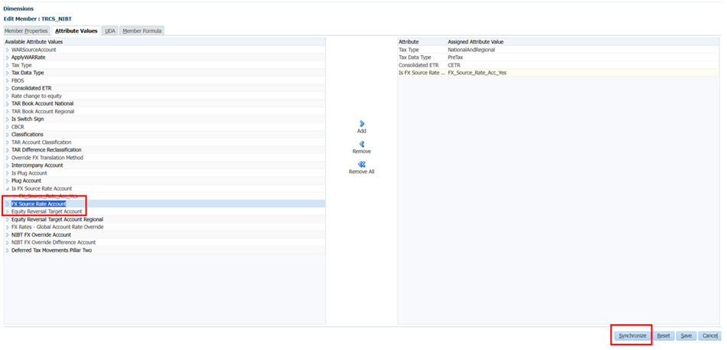Click Consolidated ETR in the assigned attributes table

(418, 65)
